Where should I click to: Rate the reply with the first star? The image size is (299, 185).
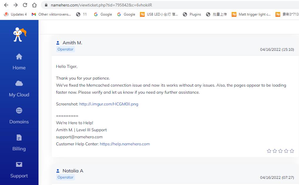click(269, 151)
